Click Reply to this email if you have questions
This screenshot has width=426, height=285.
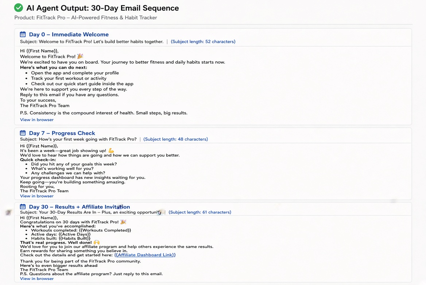pyautogui.click(x=69, y=95)
